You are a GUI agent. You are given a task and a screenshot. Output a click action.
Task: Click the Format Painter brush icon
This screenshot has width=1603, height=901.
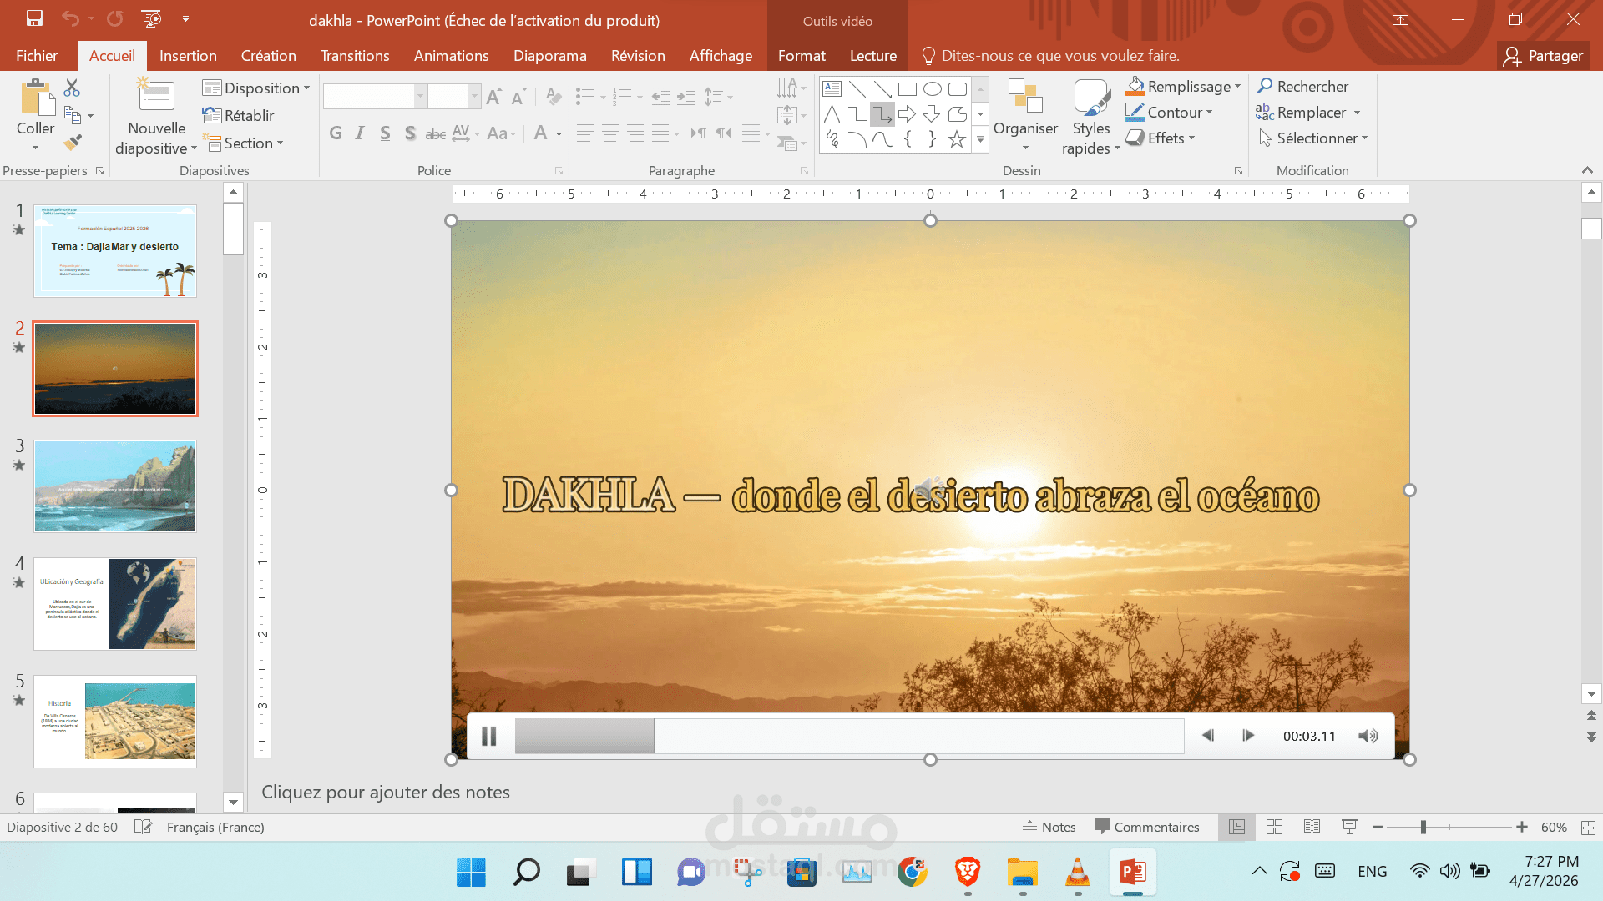tap(73, 143)
